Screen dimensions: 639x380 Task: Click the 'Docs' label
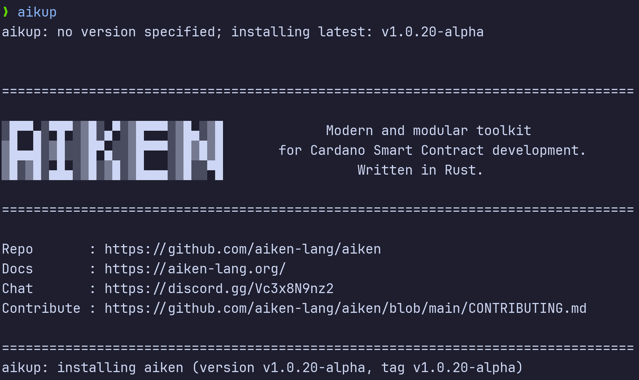point(18,269)
